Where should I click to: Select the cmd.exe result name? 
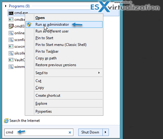[21, 13]
